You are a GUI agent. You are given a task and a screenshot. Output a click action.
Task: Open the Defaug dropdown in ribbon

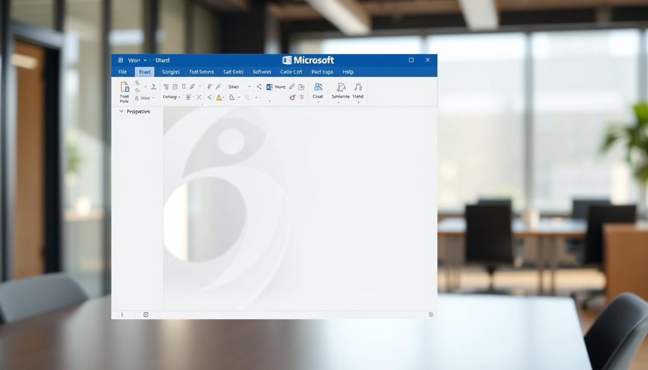(172, 97)
